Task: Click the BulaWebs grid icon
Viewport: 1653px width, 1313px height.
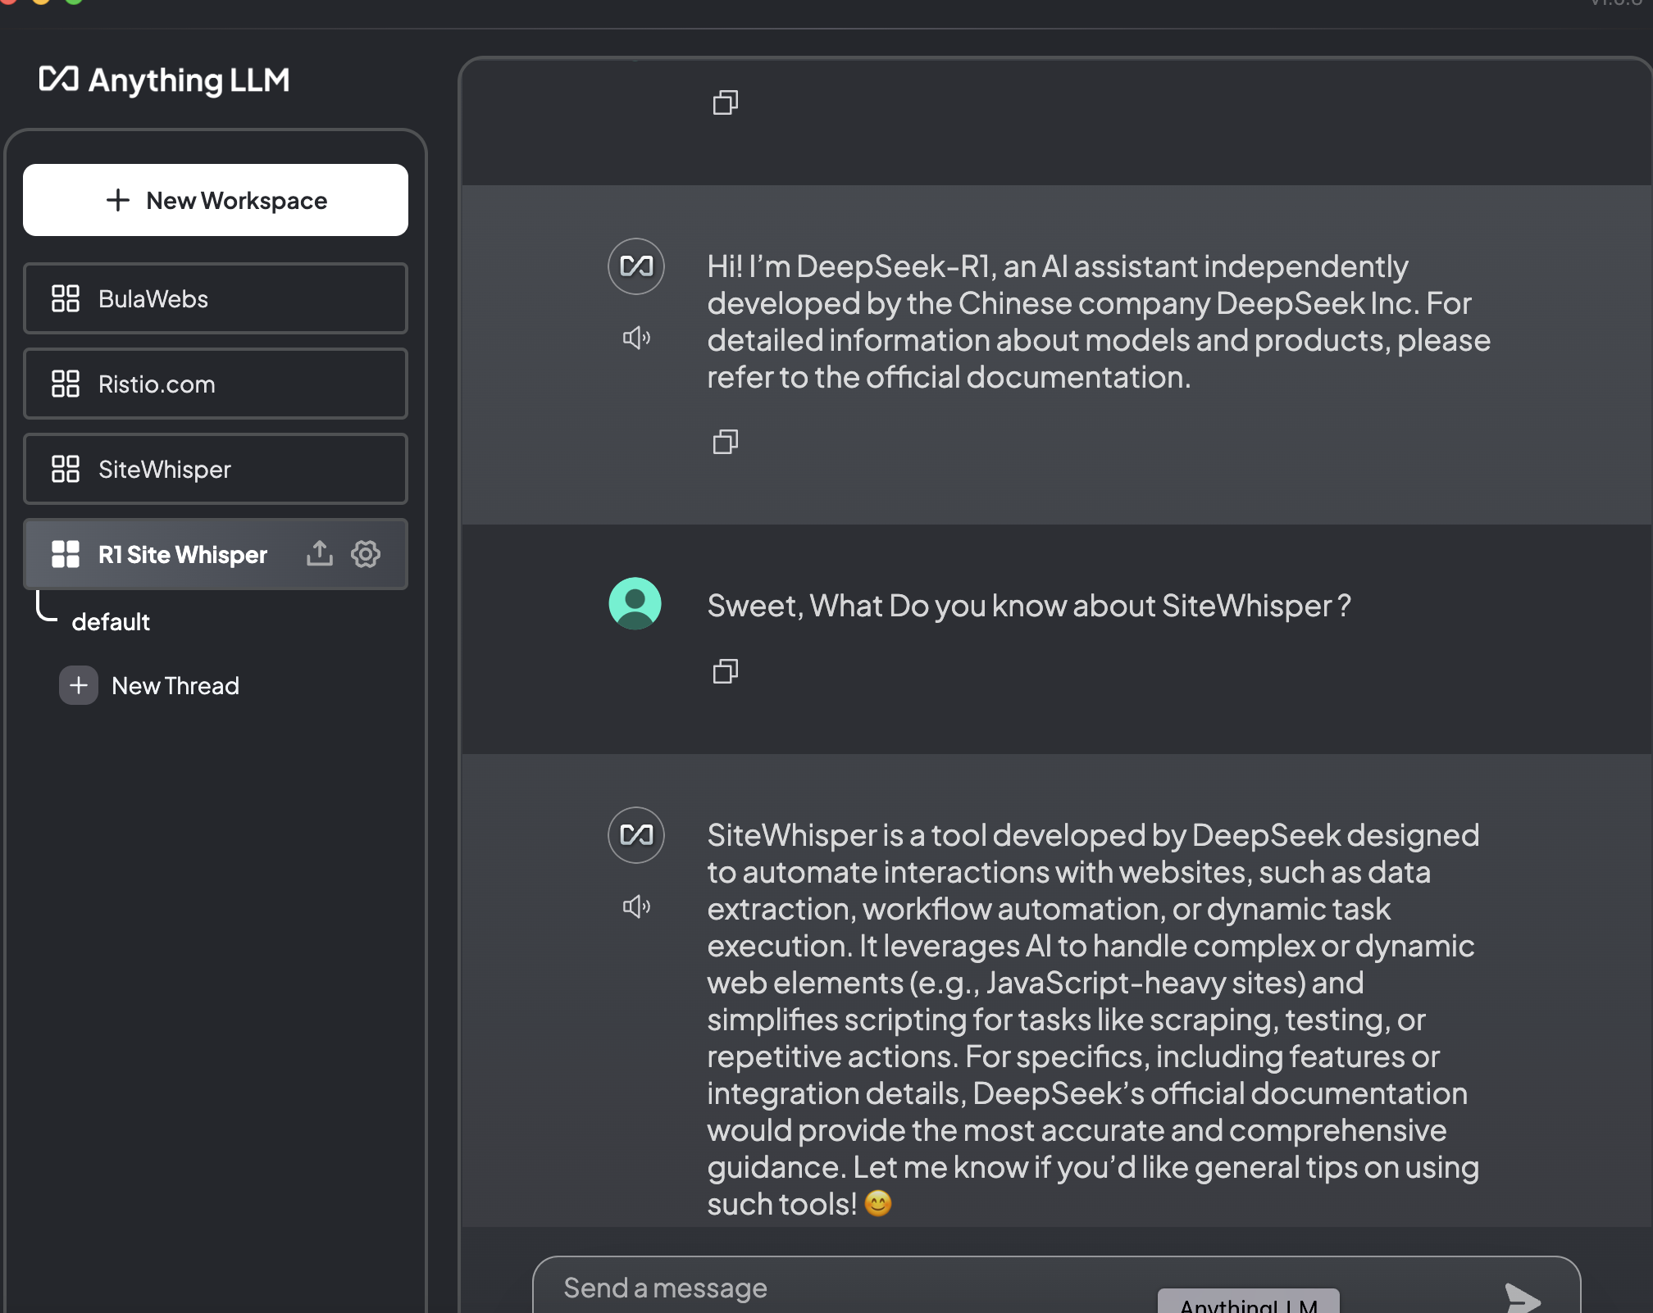Action: [66, 298]
